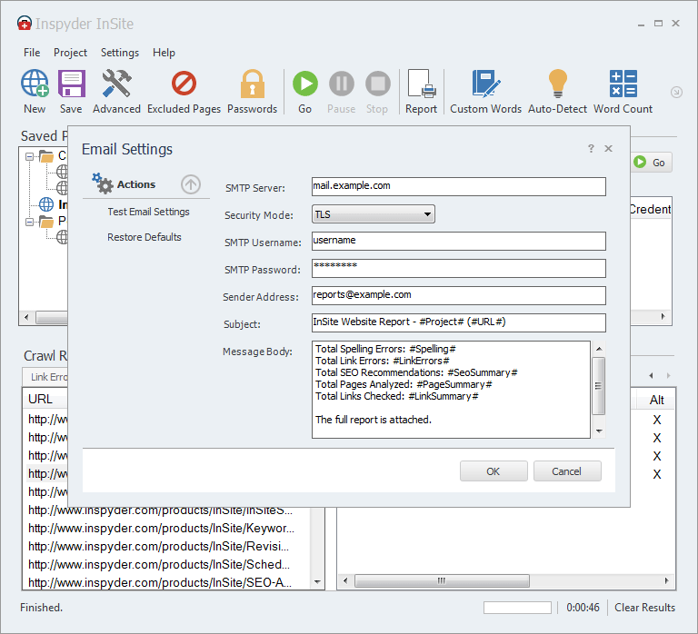Click the SMTP Username field
The width and height of the screenshot is (698, 634).
click(458, 241)
